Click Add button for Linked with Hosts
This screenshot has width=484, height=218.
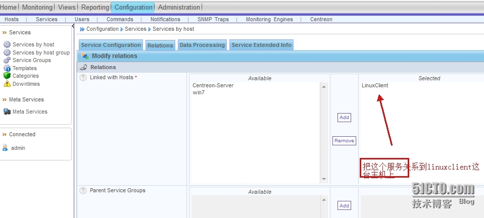344,118
